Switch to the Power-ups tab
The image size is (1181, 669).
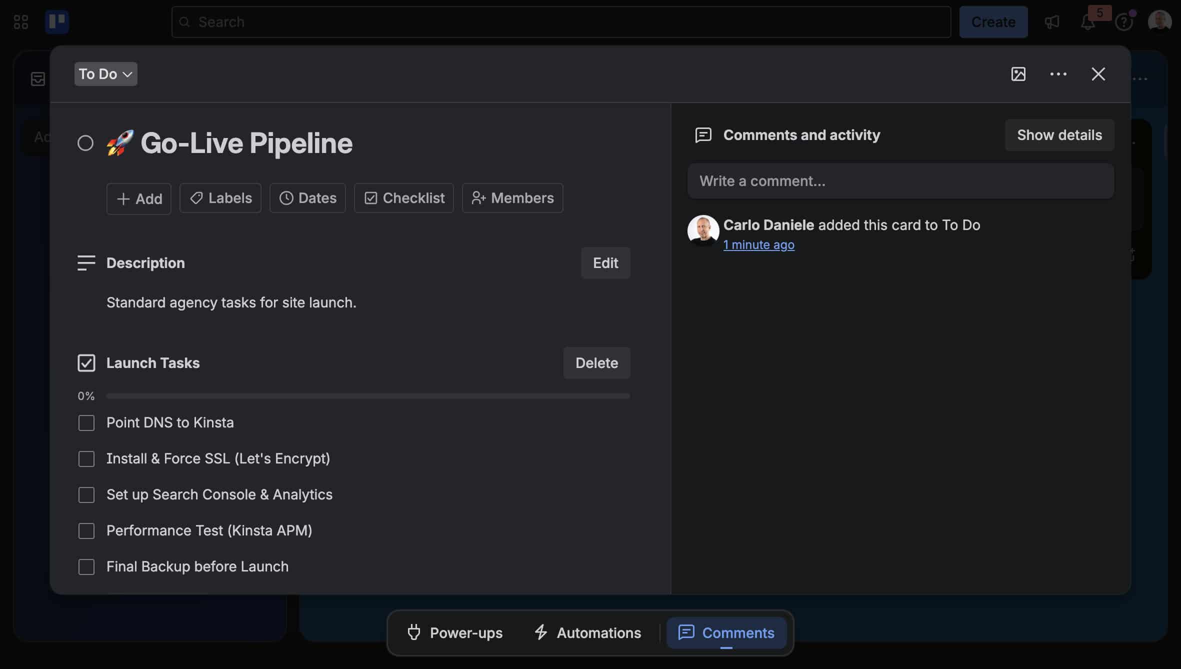pos(454,632)
